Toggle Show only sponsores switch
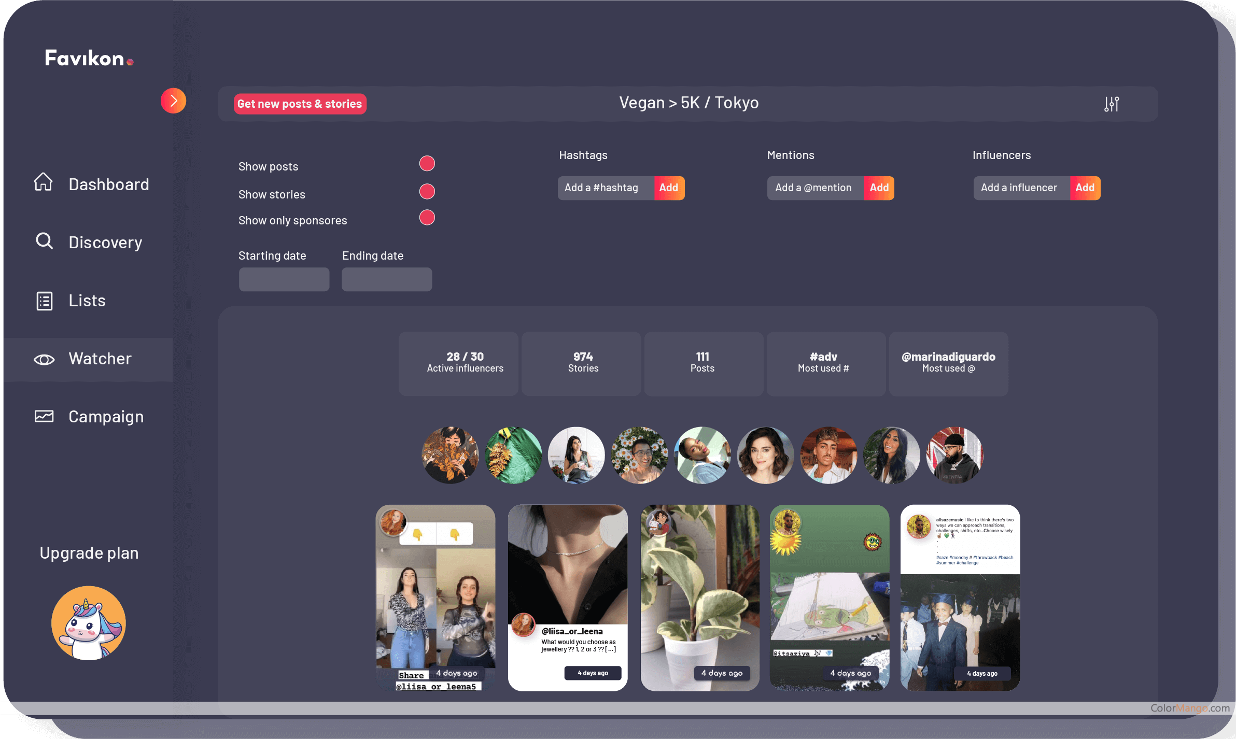Viewport: 1236px width, 739px height. (x=427, y=218)
